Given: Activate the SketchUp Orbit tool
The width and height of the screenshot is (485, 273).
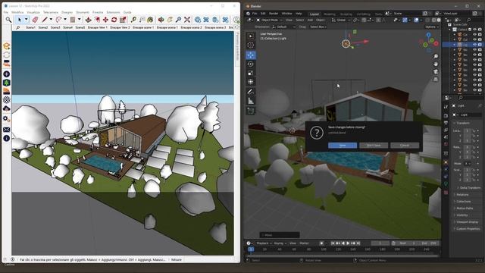Looking at the screenshot, I should [x=161, y=20].
